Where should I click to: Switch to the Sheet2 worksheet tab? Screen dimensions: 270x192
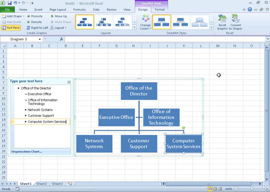click(x=41, y=184)
